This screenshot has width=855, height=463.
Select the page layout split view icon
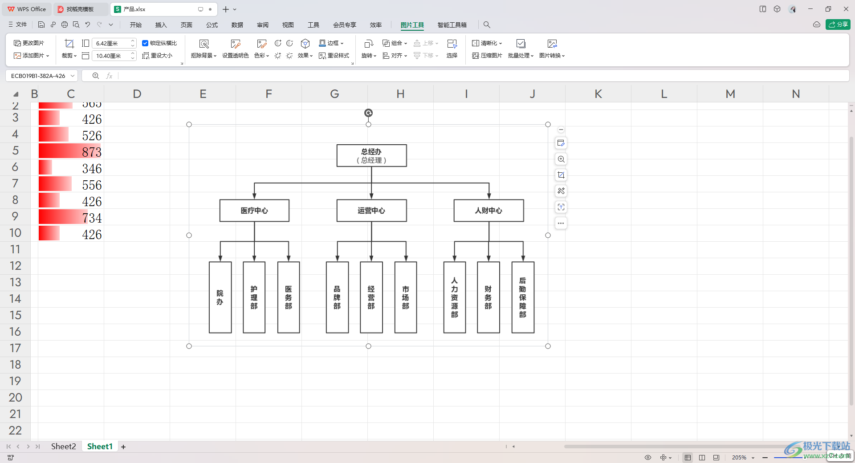702,457
